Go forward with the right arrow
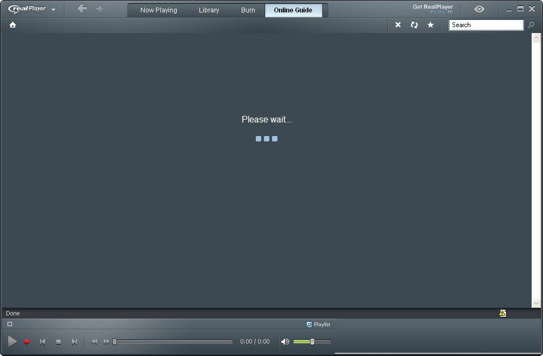Image resolution: width=543 pixels, height=356 pixels. (99, 8)
